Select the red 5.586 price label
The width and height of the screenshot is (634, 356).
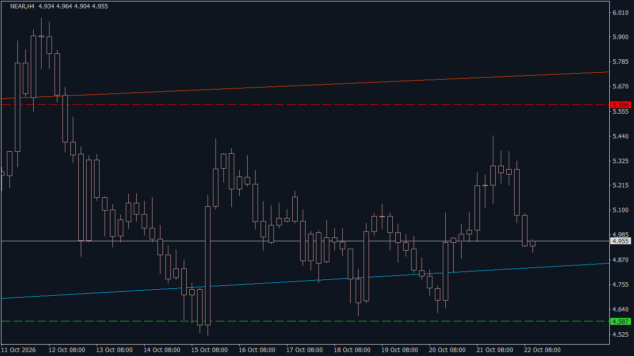point(621,105)
